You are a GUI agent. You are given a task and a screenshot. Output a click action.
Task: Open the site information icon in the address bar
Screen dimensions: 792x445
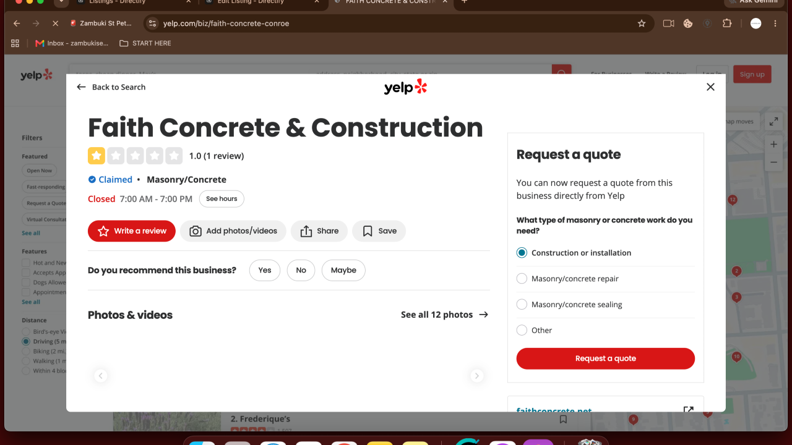153,23
